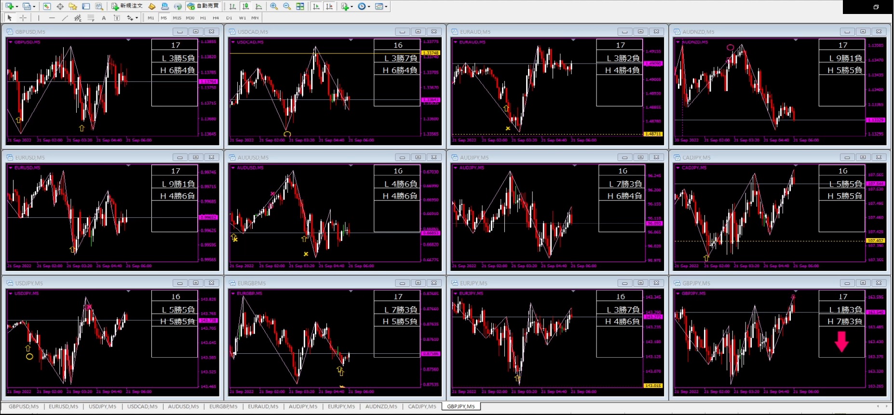This screenshot has height=415, width=894.
Task: Select the Crosshair tool
Action: (x=23, y=18)
